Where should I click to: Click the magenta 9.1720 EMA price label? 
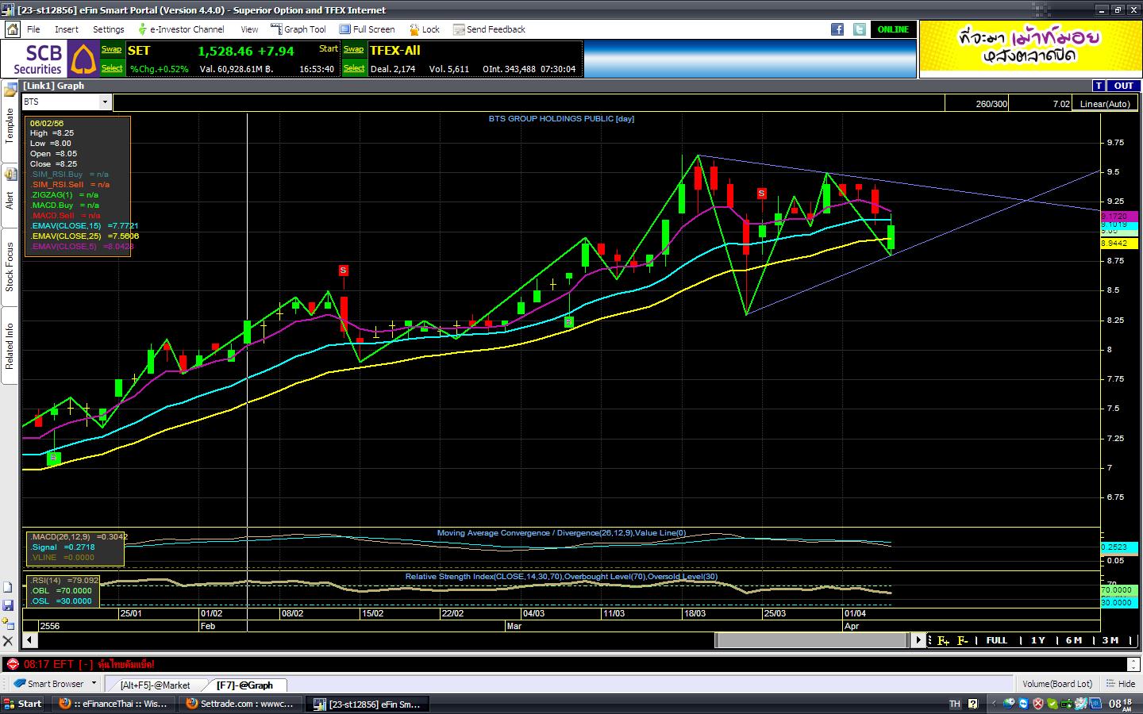(x=1118, y=216)
